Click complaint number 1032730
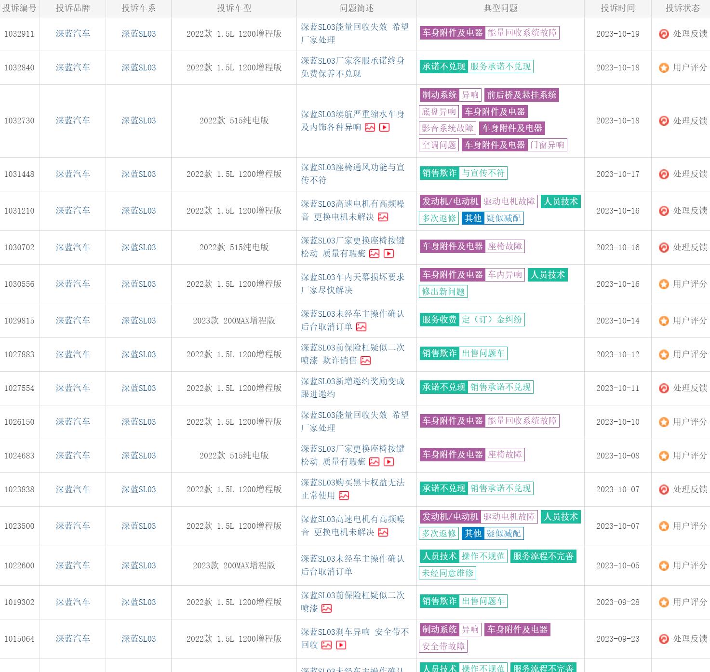Image resolution: width=710 pixels, height=672 pixels. coord(19,121)
